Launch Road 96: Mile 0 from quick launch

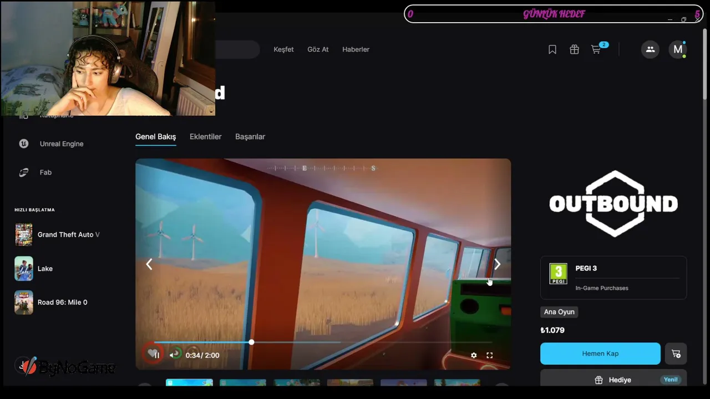tap(51, 303)
